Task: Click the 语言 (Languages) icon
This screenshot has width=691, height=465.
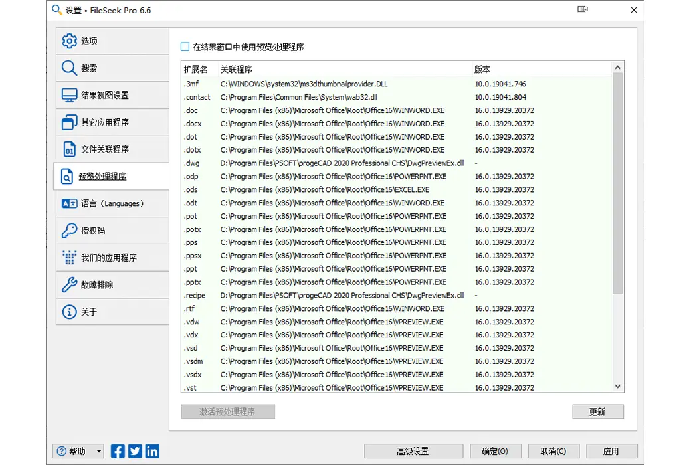Action: (69, 203)
